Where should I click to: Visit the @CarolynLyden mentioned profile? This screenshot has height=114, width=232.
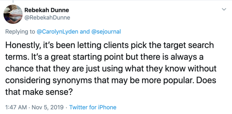(57, 32)
